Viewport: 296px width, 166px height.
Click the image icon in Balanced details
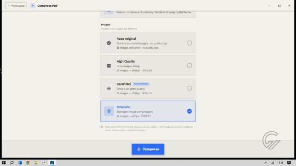coord(118,93)
